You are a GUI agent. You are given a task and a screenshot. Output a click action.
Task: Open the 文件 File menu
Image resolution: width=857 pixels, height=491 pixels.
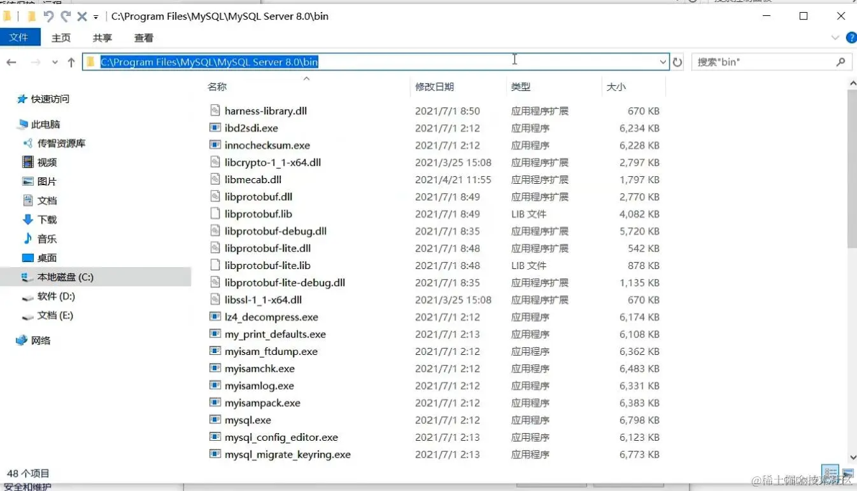(19, 38)
